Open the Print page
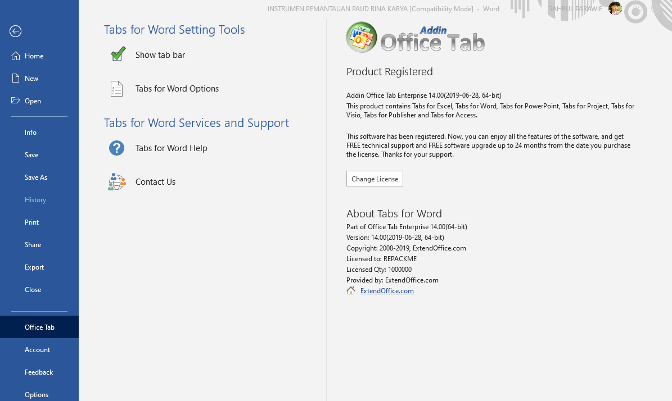Viewport: 672px width, 401px height. point(39,222)
